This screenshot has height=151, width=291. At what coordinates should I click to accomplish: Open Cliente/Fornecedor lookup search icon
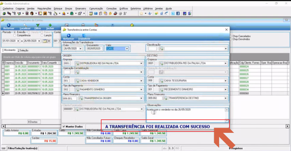click(77, 109)
